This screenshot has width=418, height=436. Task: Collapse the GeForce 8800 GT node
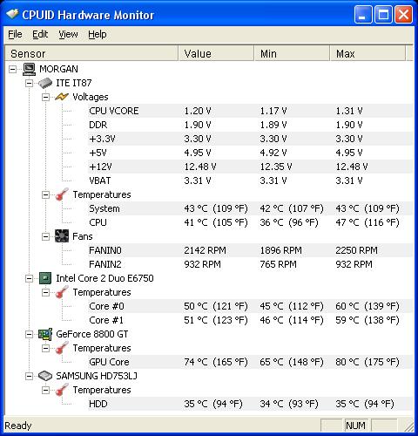(x=29, y=334)
